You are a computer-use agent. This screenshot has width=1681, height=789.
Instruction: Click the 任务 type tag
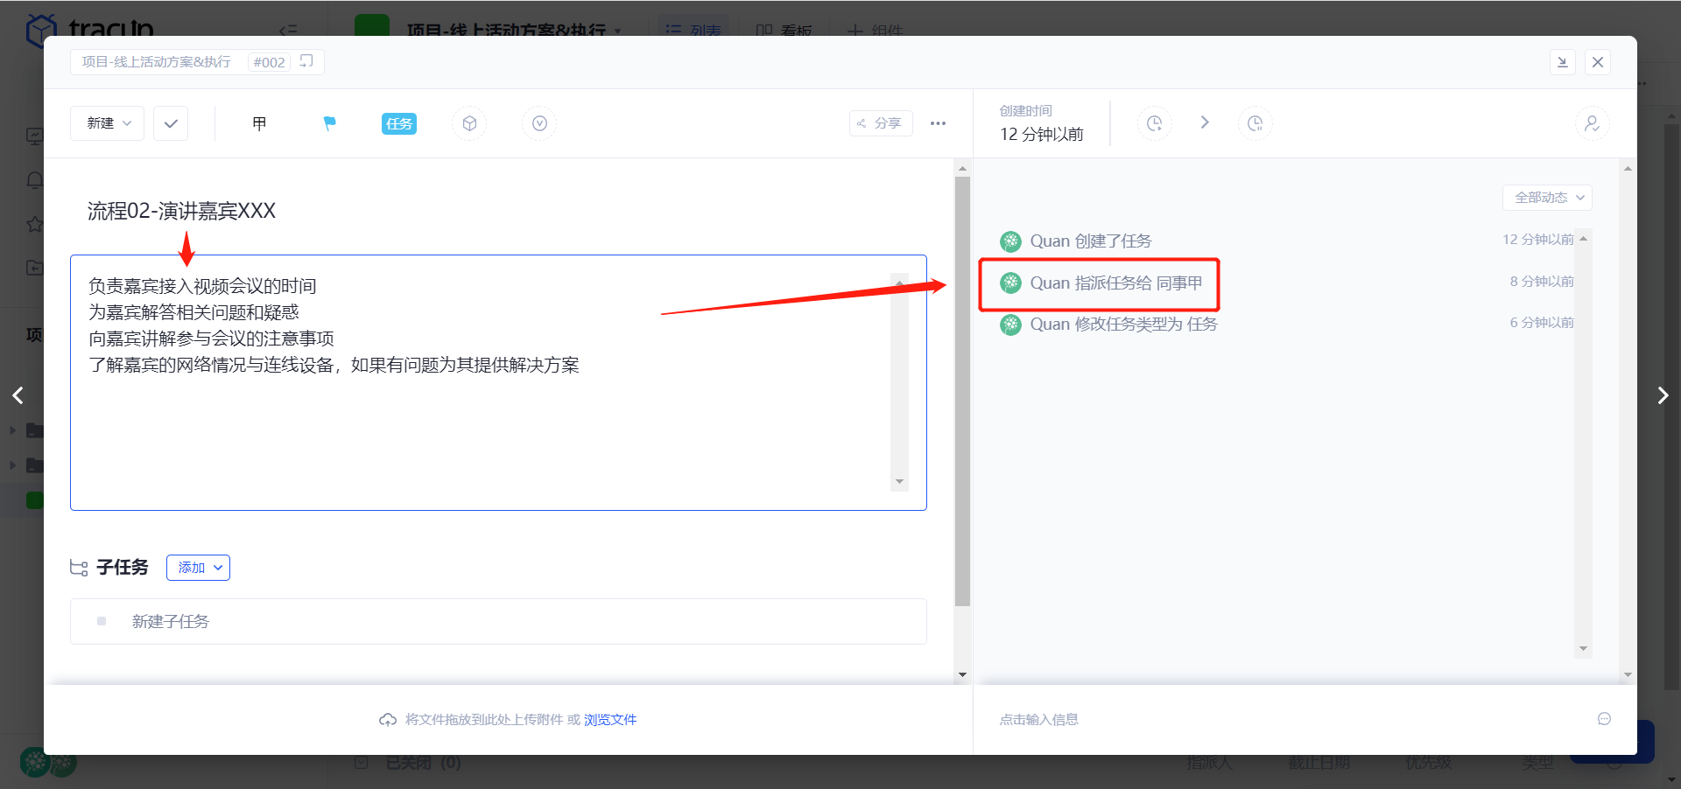398,123
